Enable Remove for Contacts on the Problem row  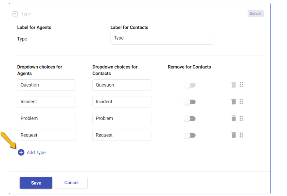pos(190,118)
